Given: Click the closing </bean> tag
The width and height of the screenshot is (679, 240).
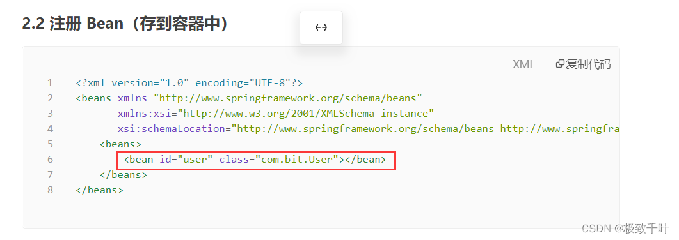Looking at the screenshot, I should click(x=365, y=160).
